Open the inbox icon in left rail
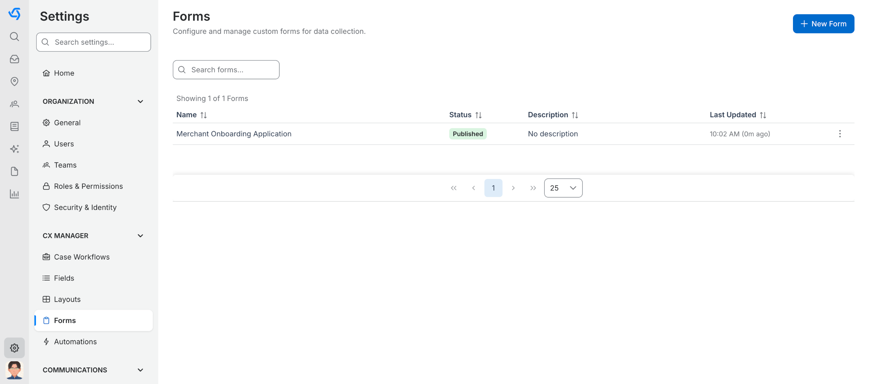 (14, 59)
